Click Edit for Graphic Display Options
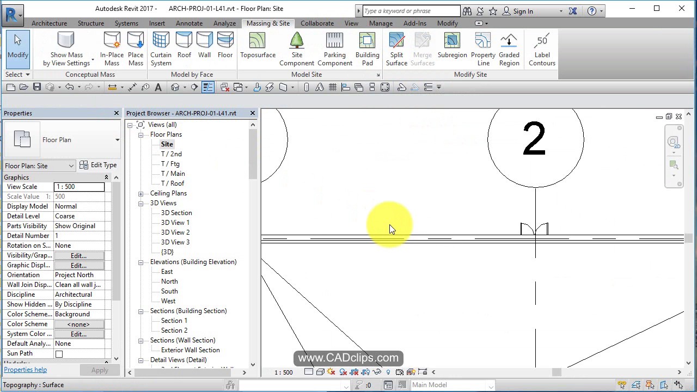 click(x=78, y=265)
